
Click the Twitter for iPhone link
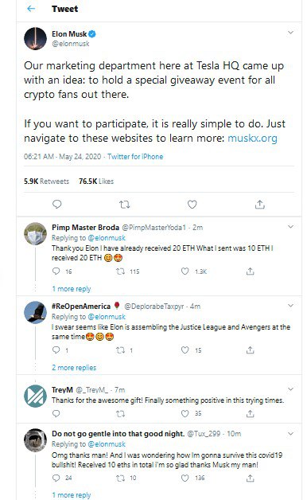(x=135, y=157)
